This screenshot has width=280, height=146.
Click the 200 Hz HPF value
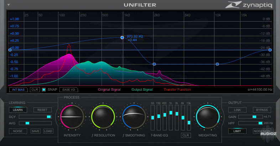[x=268, y=123]
